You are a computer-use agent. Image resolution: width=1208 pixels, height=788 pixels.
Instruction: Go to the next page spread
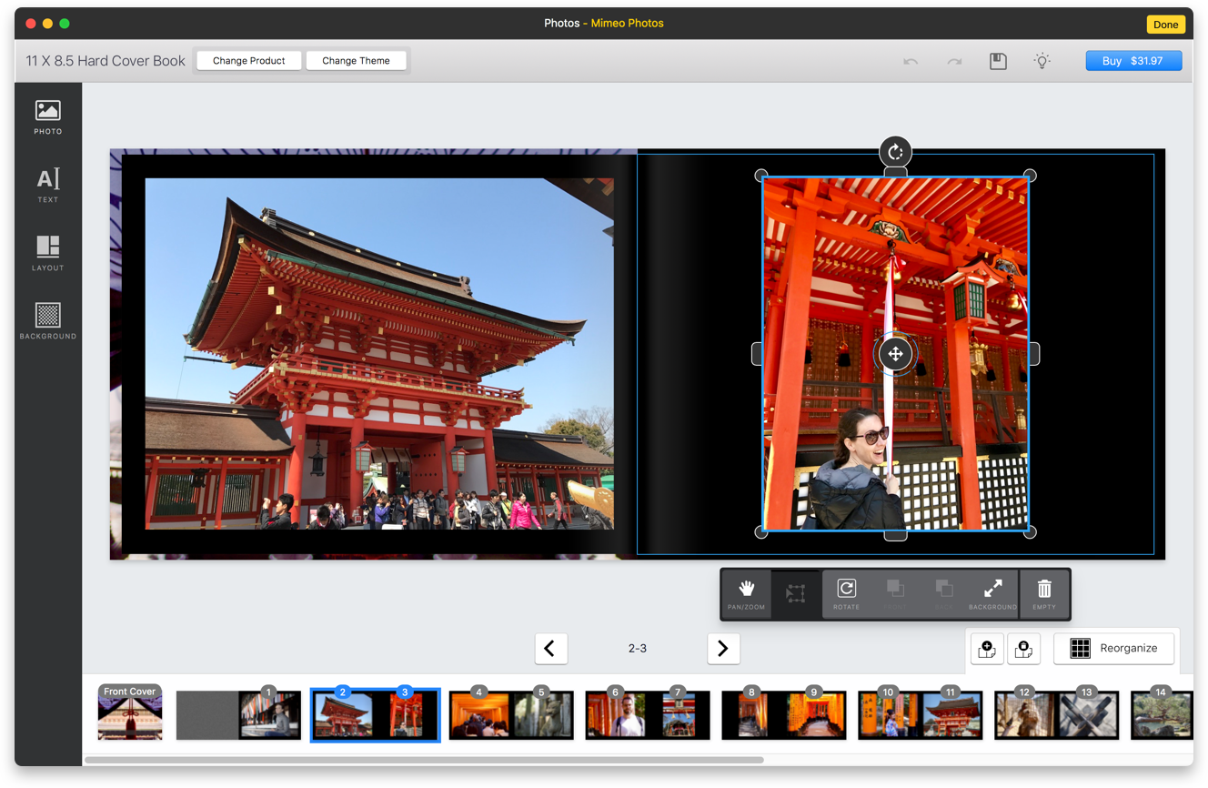click(x=723, y=648)
